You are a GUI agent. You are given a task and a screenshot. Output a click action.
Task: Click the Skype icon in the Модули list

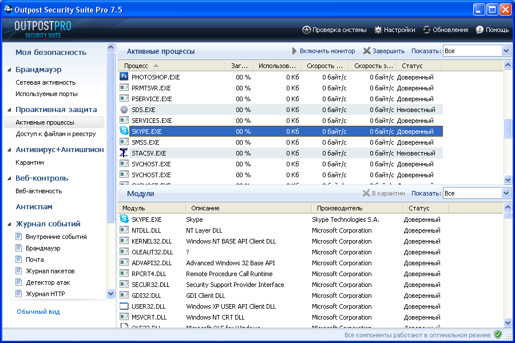(x=124, y=220)
